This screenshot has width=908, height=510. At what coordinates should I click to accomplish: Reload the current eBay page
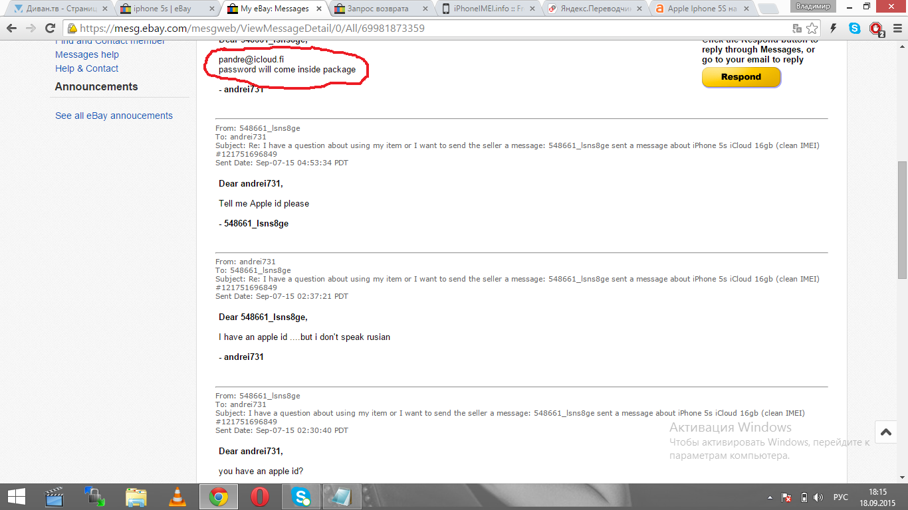click(50, 29)
